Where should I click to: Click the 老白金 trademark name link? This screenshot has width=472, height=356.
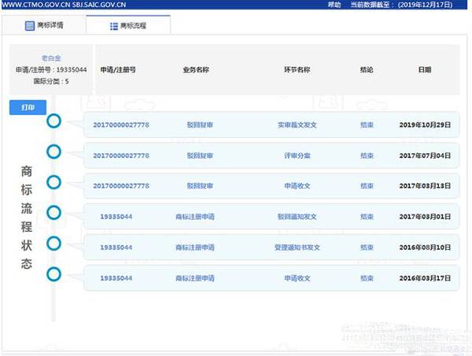(50, 59)
